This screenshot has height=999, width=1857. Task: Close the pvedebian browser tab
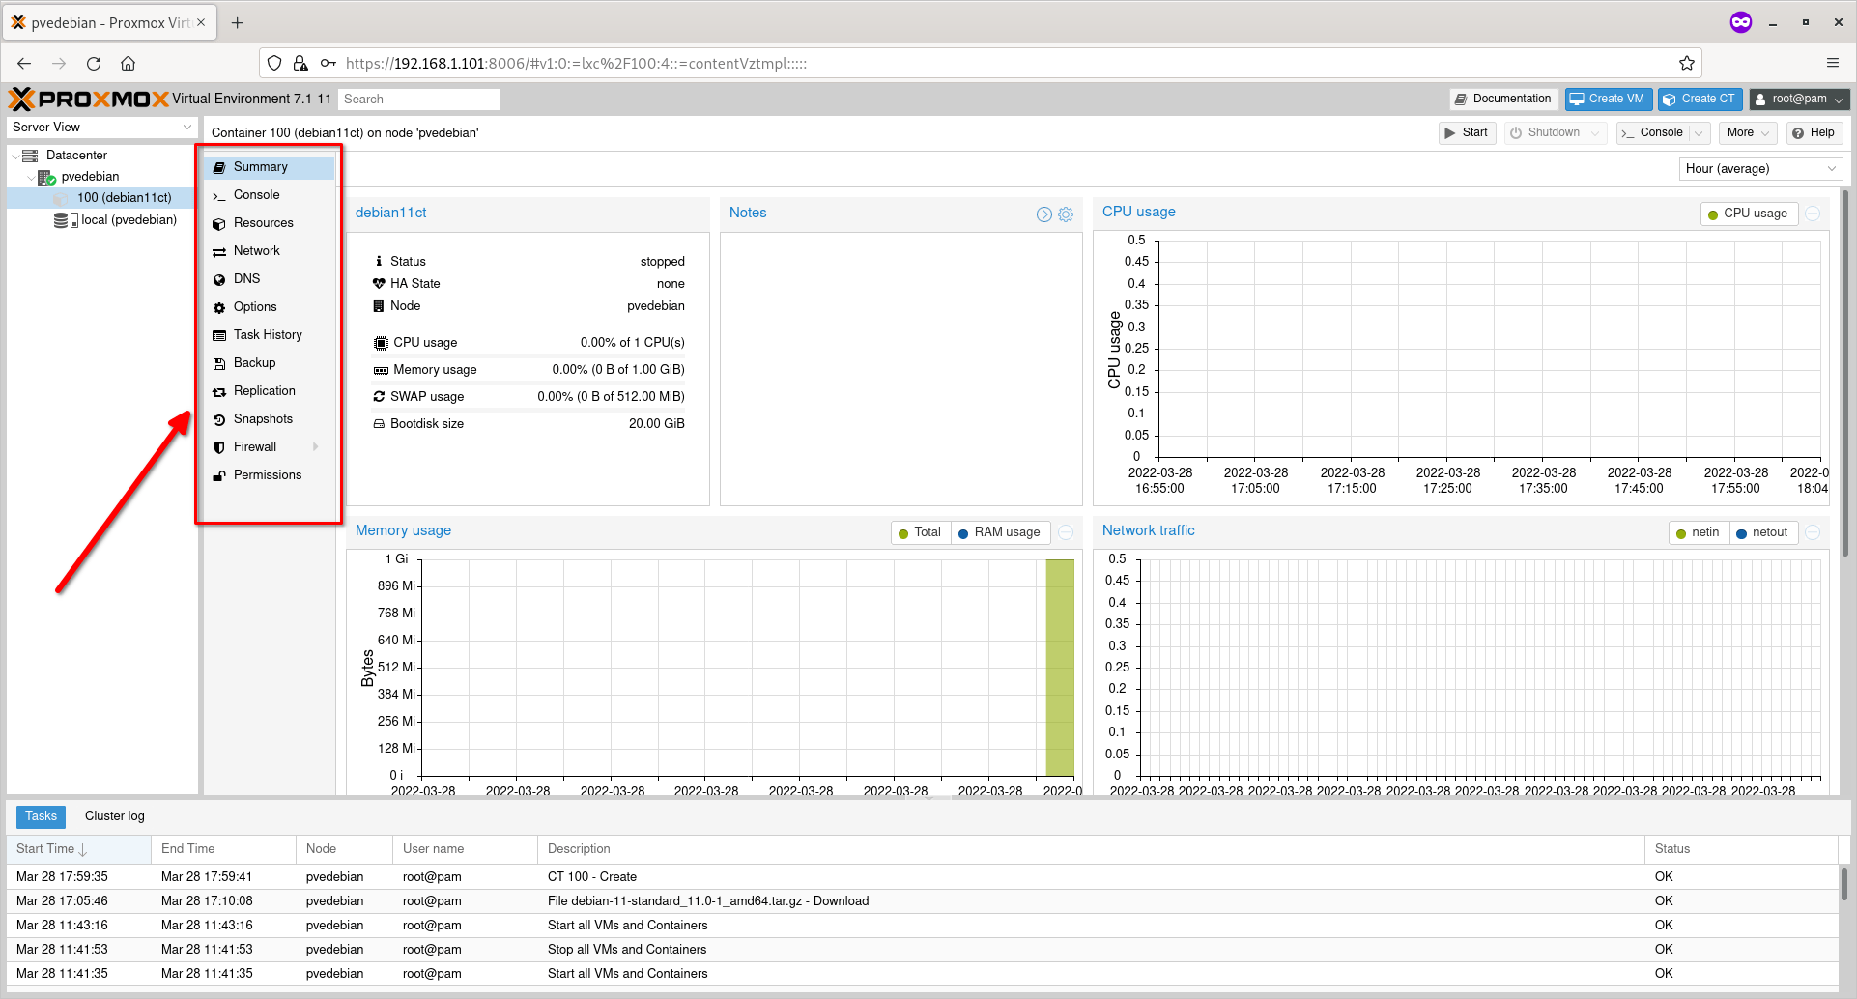pos(201,22)
